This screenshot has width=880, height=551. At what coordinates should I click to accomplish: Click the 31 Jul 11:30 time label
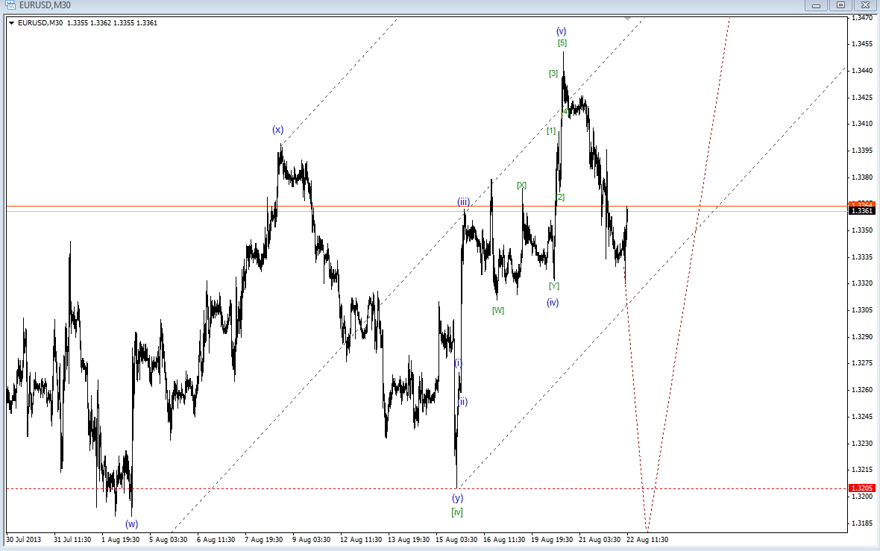(72, 540)
